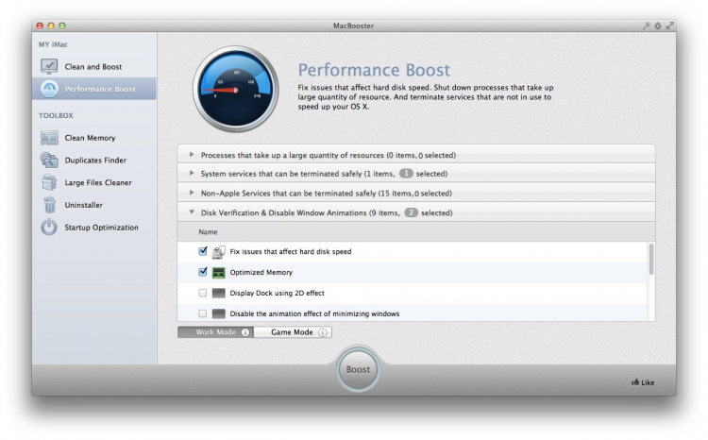Open Clean and Boost from the sidebar
Viewport: 708px width, 440px height.
93,66
